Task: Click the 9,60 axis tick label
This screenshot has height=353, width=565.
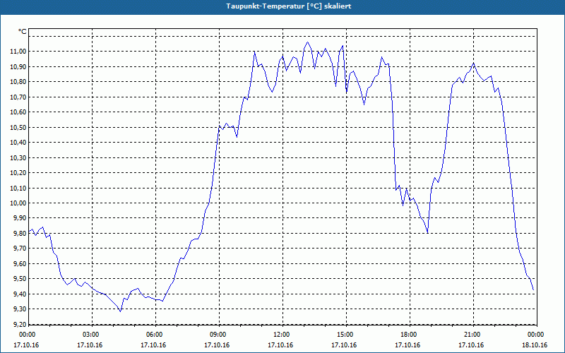Action: (20, 263)
